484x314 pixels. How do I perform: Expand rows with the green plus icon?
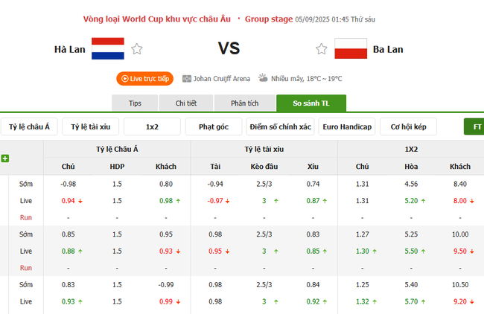coord(5,158)
